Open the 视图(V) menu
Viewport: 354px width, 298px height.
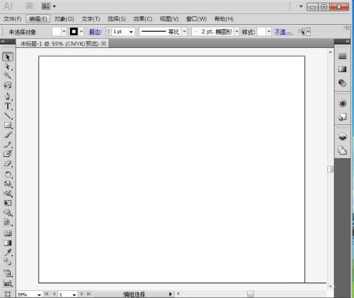pyautogui.click(x=169, y=19)
